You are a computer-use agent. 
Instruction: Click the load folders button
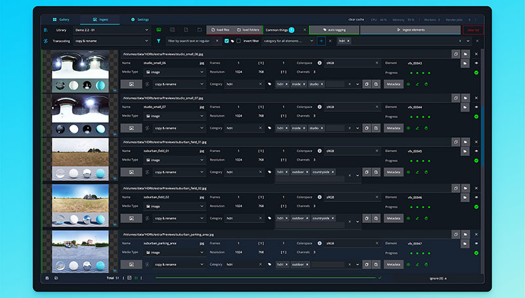click(x=248, y=30)
